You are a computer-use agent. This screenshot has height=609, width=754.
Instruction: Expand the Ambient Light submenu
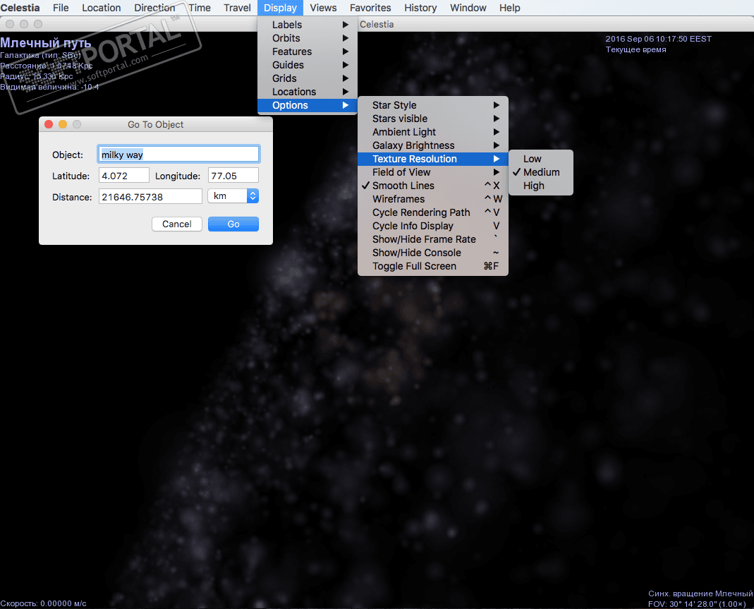tap(433, 132)
